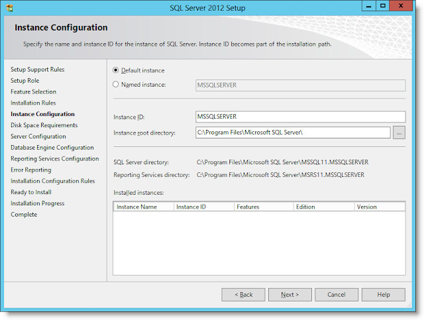This screenshot has width=424, height=320.
Task: Sort by Instance Name column header
Action: click(x=144, y=207)
